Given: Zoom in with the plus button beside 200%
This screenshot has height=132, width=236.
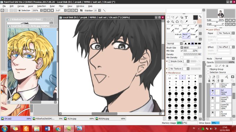Looking at the screenshot, I should 49,10.
